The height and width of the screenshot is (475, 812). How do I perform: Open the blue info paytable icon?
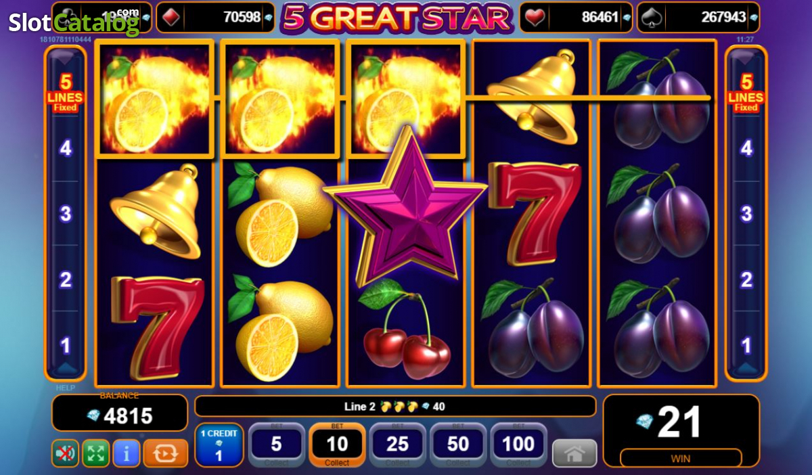(126, 453)
